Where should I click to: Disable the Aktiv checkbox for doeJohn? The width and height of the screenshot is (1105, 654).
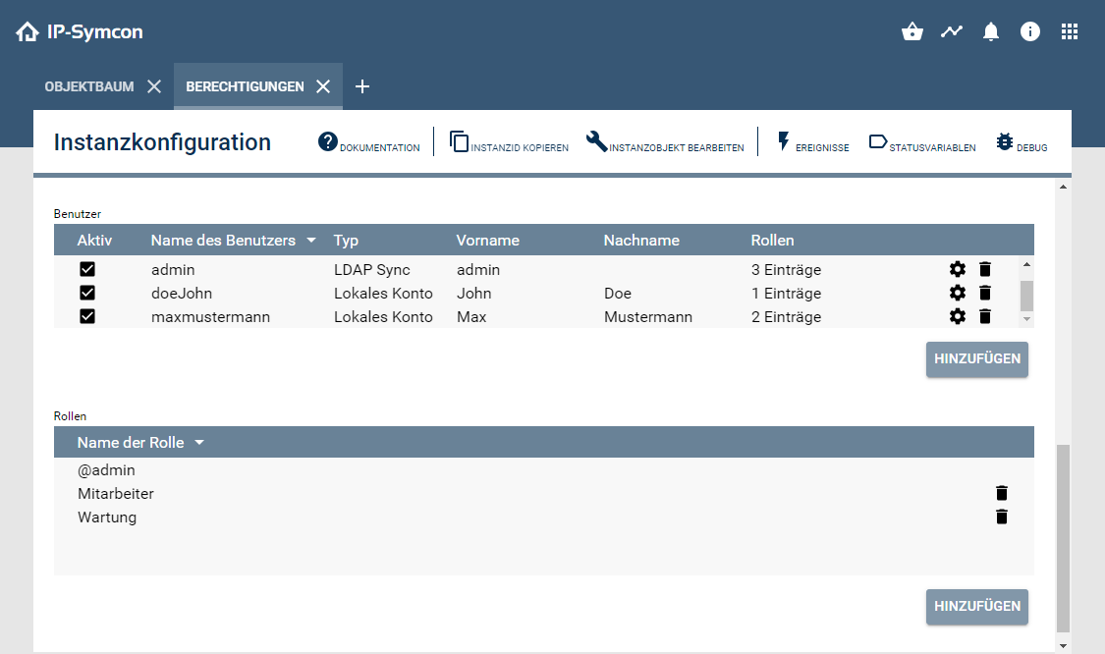tap(87, 293)
